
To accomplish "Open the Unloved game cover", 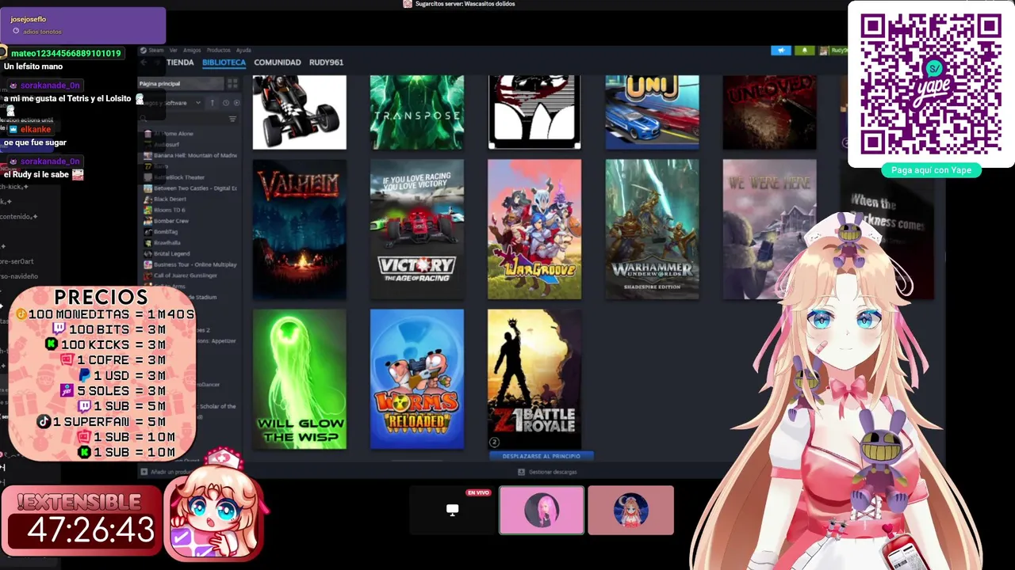I will (x=769, y=112).
